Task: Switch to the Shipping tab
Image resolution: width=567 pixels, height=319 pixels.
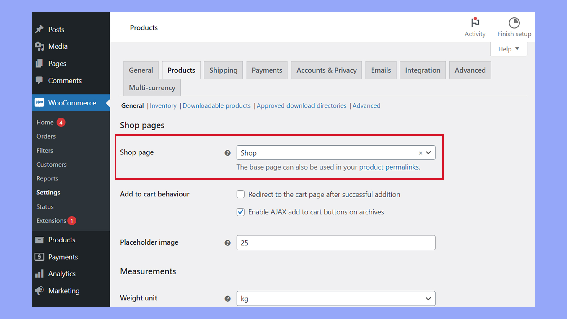Action: pos(223,70)
